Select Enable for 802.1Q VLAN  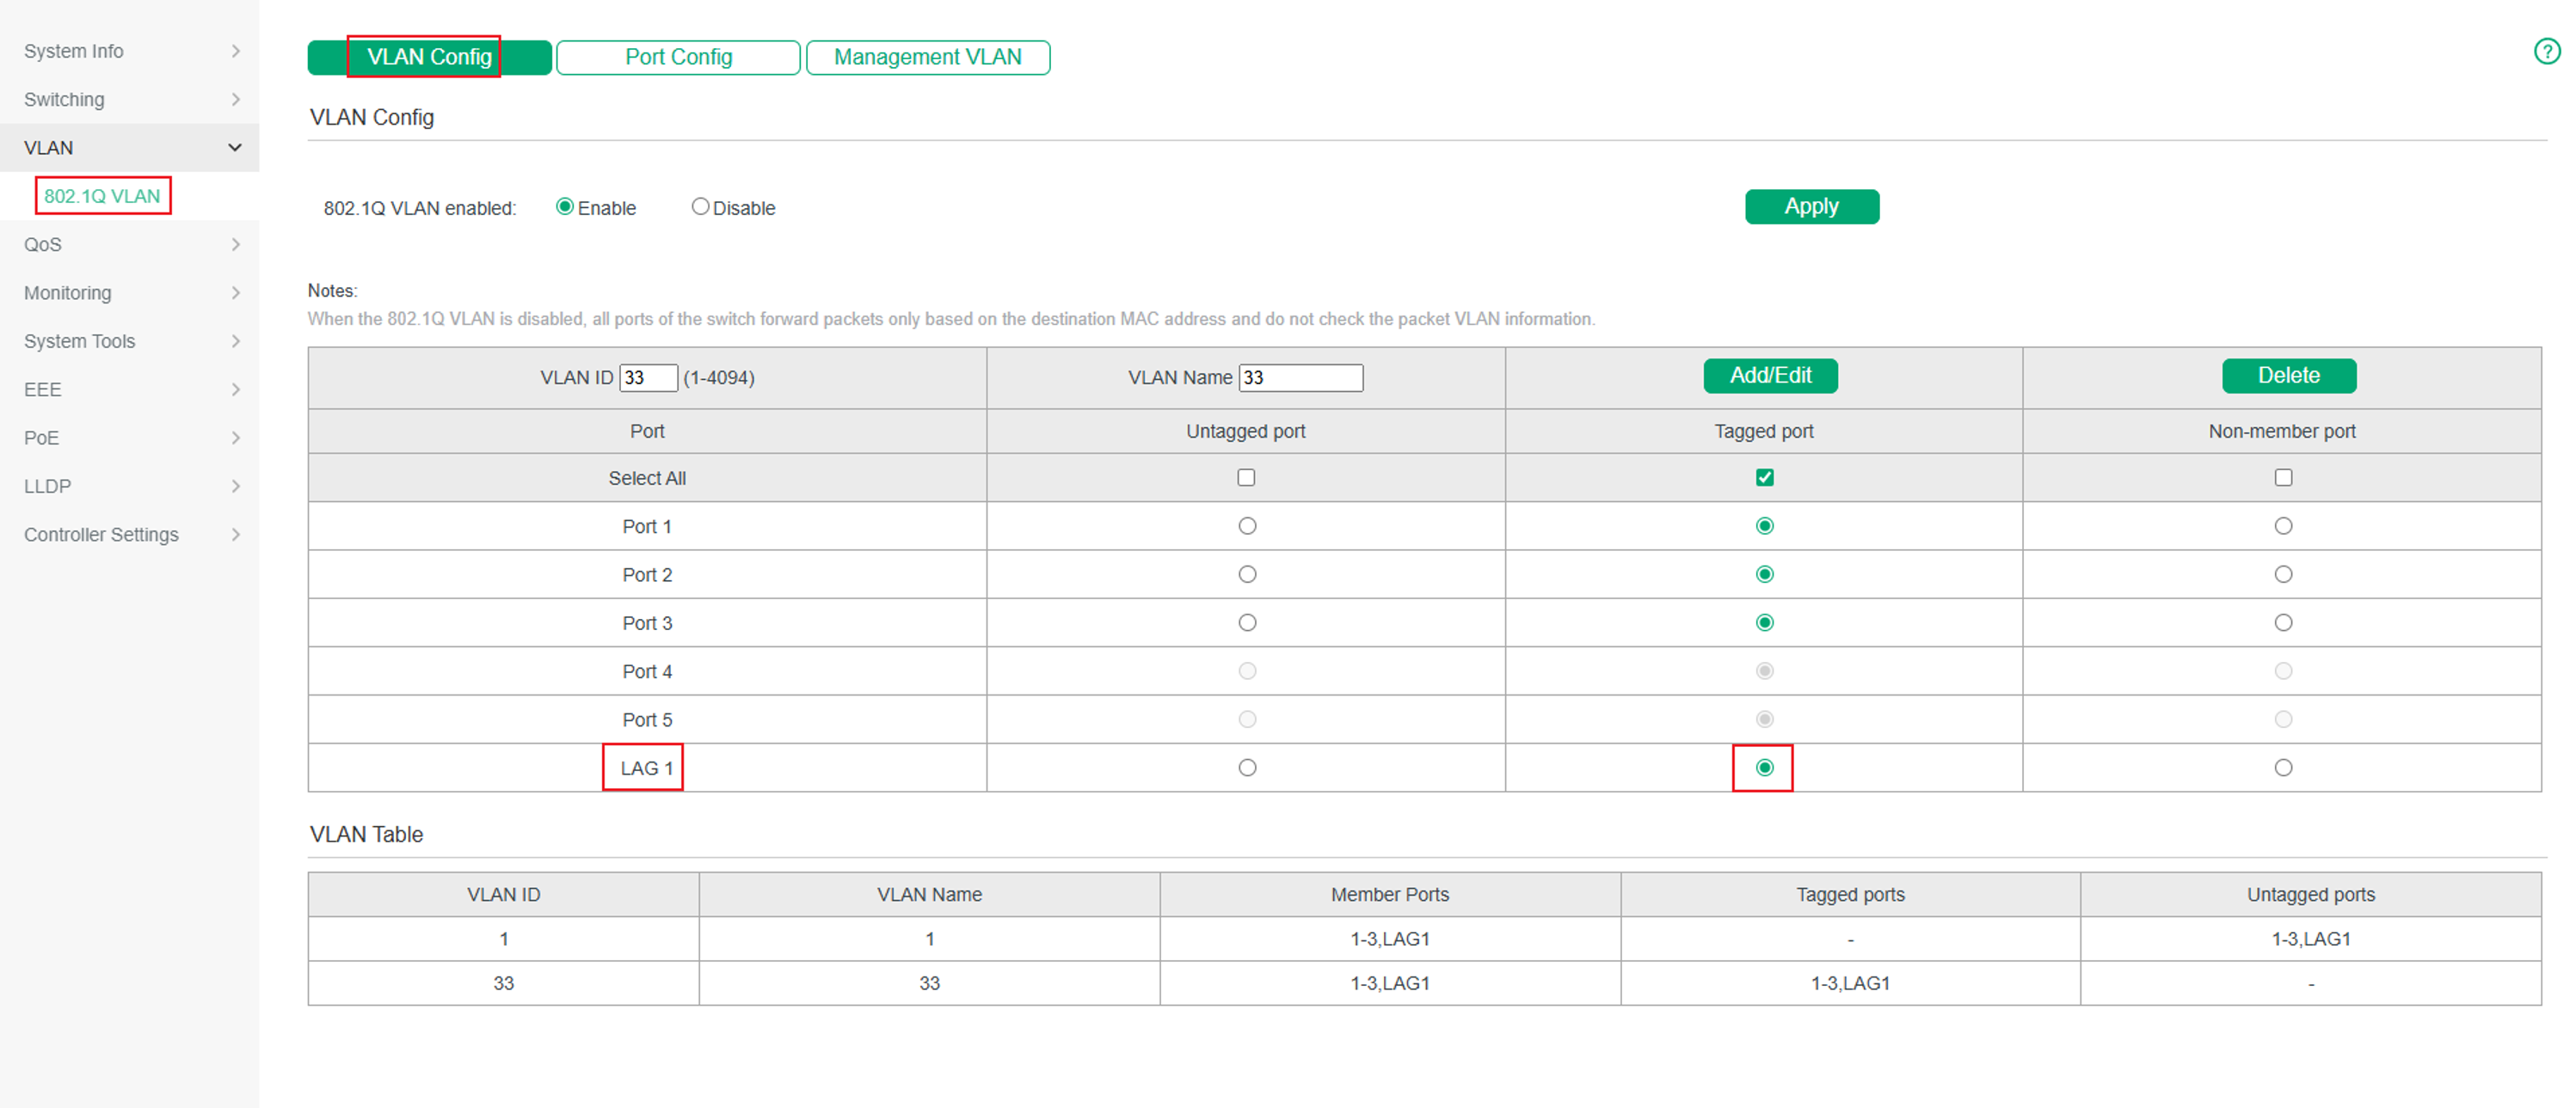[565, 207]
